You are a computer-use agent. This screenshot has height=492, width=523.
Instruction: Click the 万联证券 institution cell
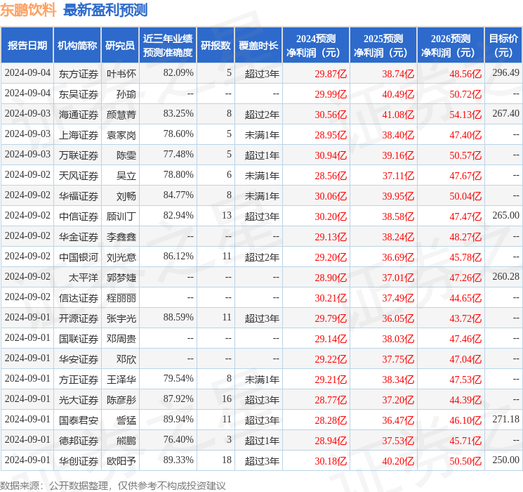tap(79, 155)
